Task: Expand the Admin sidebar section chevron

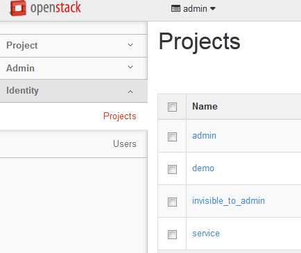Action: coord(130,67)
